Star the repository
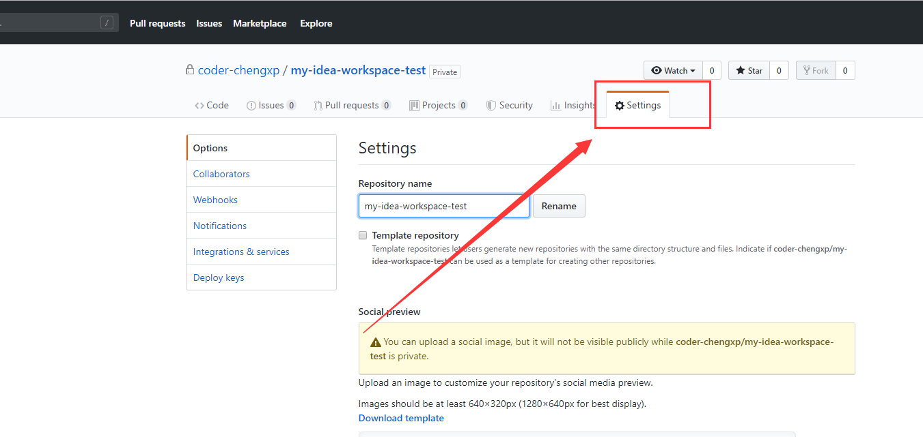The width and height of the screenshot is (923, 437). tap(749, 70)
